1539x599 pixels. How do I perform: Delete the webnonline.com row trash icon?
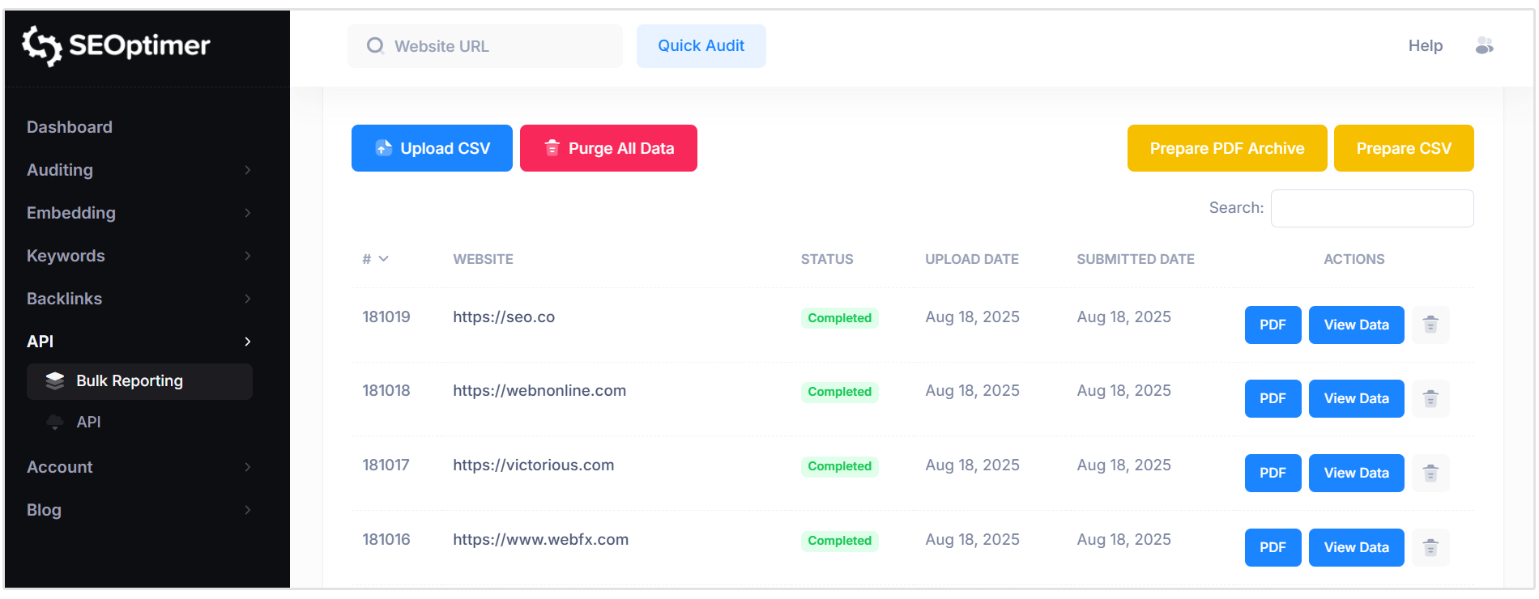1430,398
